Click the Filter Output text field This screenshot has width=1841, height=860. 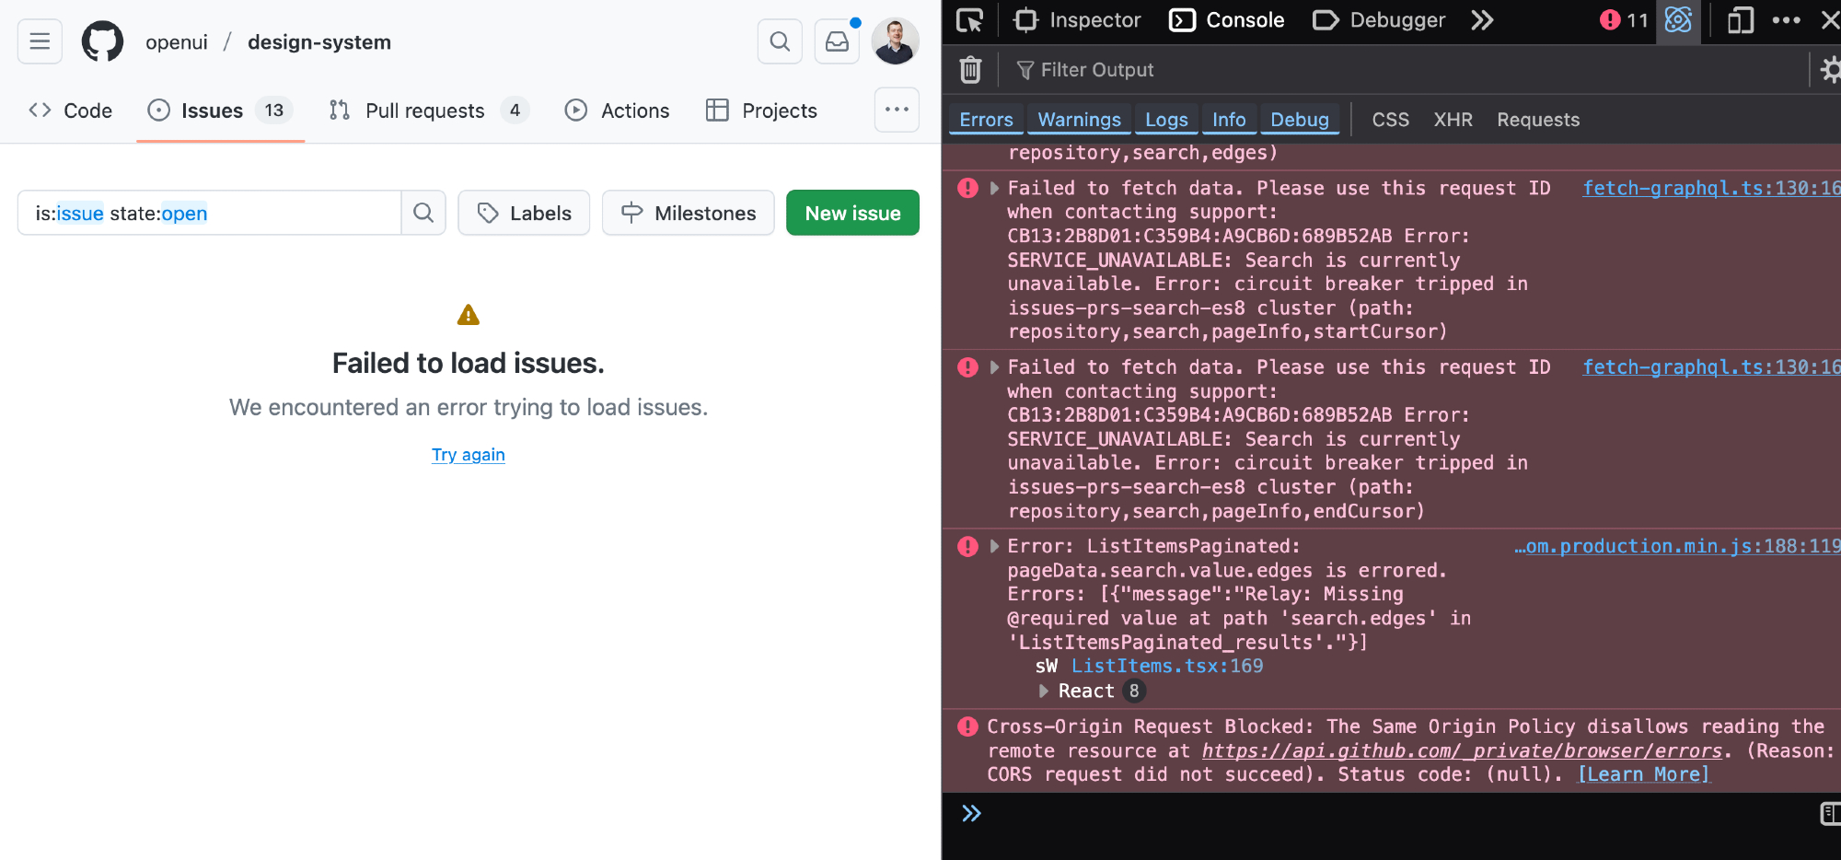click(1381, 70)
